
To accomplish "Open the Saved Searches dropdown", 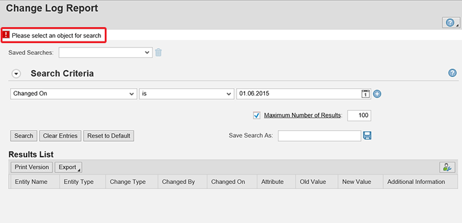I will pos(105,52).
